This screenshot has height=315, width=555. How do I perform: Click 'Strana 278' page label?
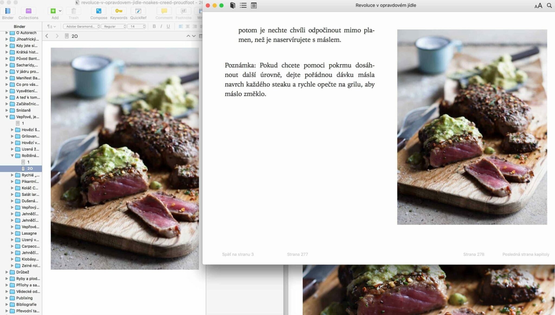pyautogui.click(x=474, y=254)
